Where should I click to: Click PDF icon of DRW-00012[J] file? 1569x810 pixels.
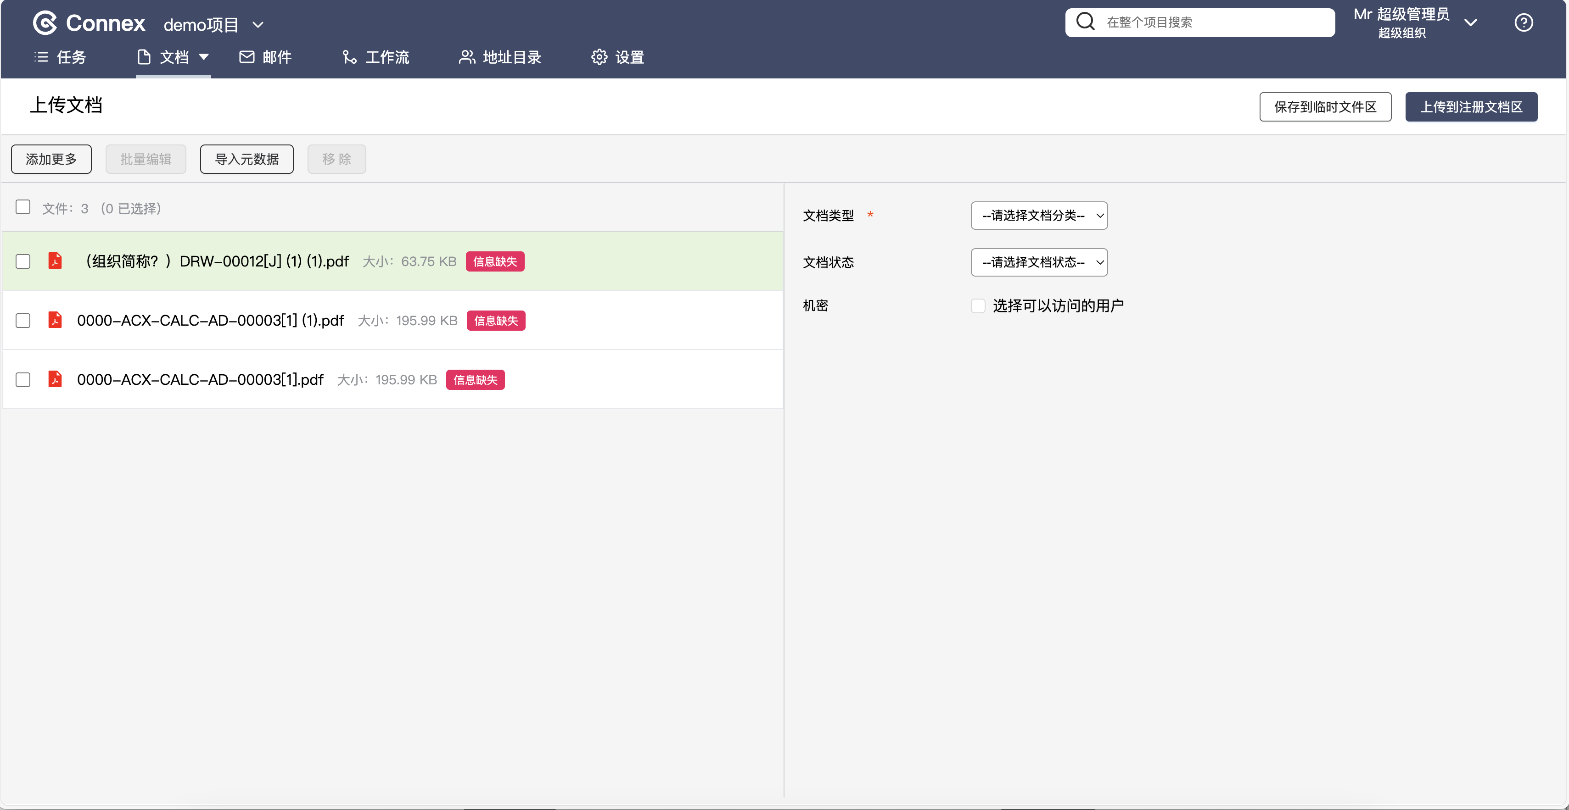coord(55,261)
